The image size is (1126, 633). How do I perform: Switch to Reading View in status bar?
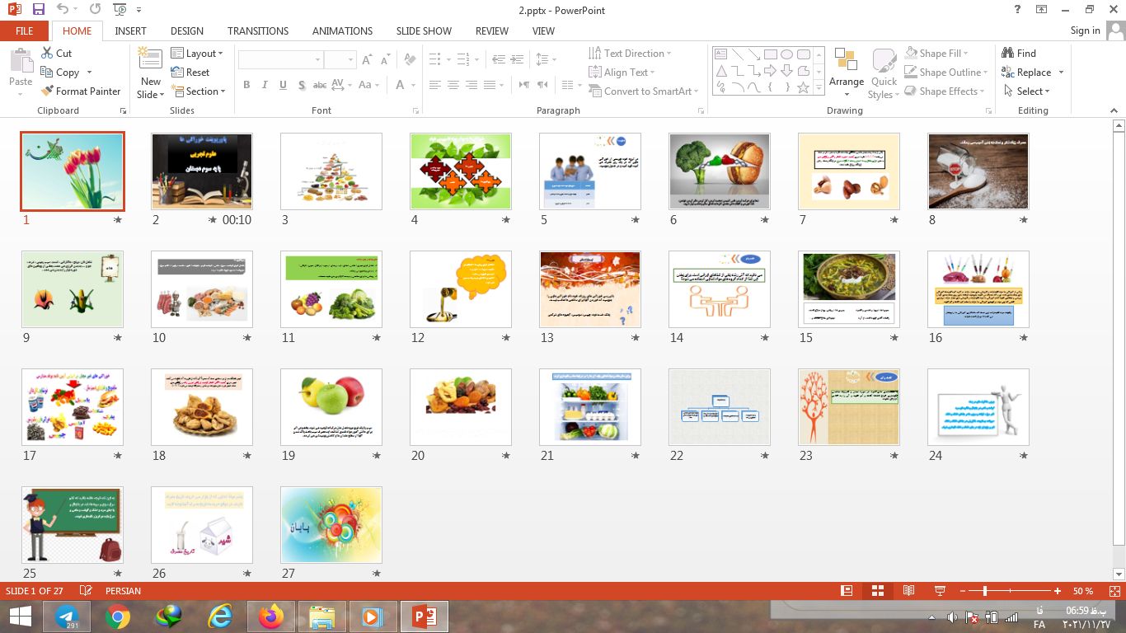pyautogui.click(x=908, y=591)
